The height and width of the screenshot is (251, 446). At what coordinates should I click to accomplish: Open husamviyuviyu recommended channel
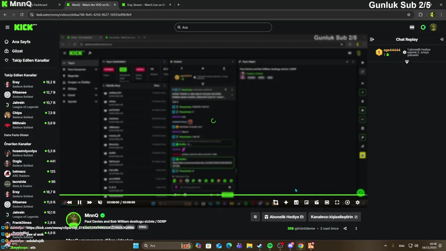tap(30, 153)
